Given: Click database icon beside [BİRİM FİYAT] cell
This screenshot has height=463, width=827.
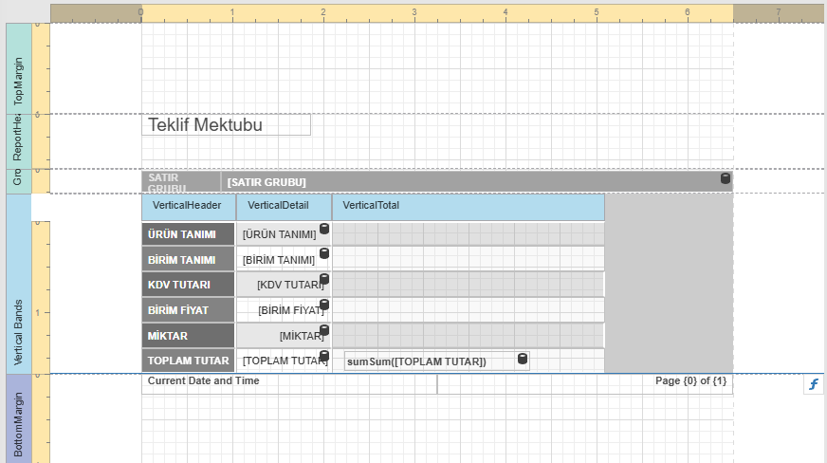Looking at the screenshot, I should [x=324, y=305].
